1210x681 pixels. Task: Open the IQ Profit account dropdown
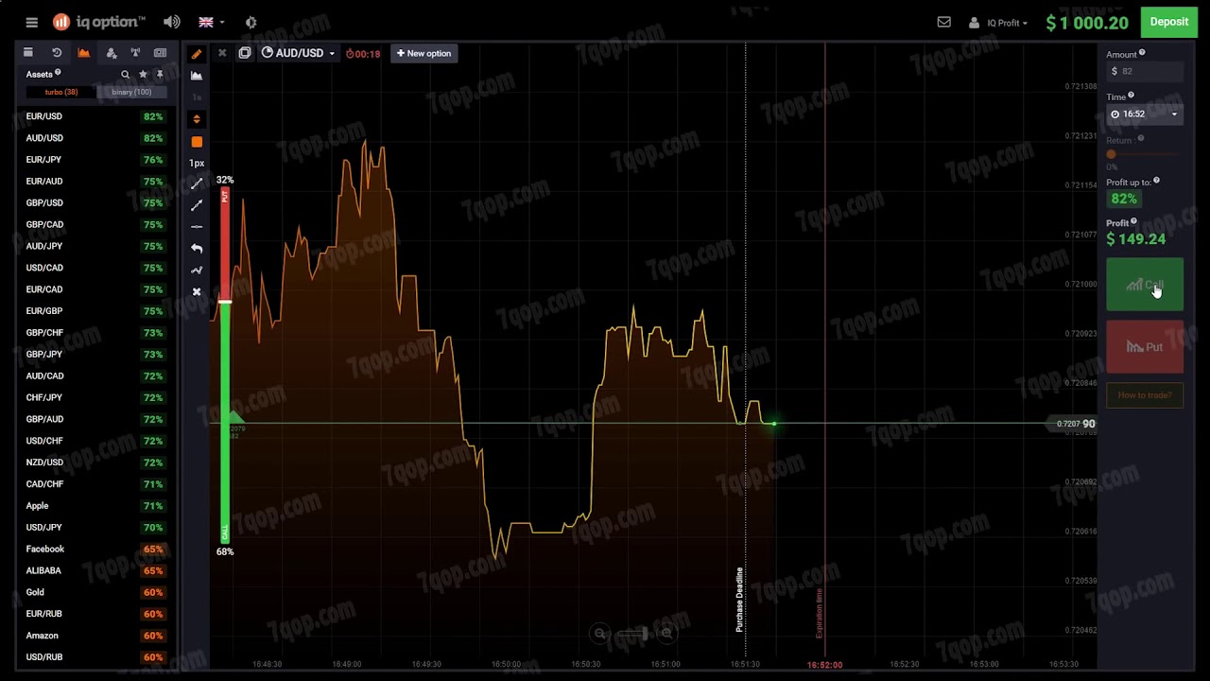click(999, 23)
